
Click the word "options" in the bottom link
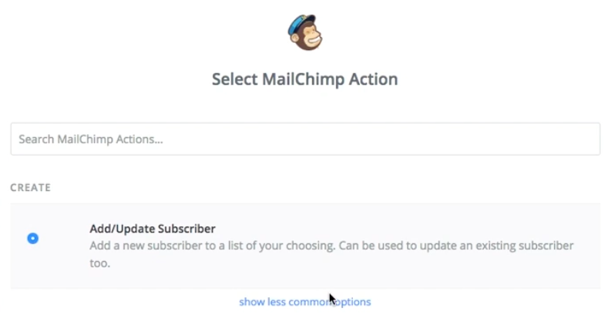point(352,302)
